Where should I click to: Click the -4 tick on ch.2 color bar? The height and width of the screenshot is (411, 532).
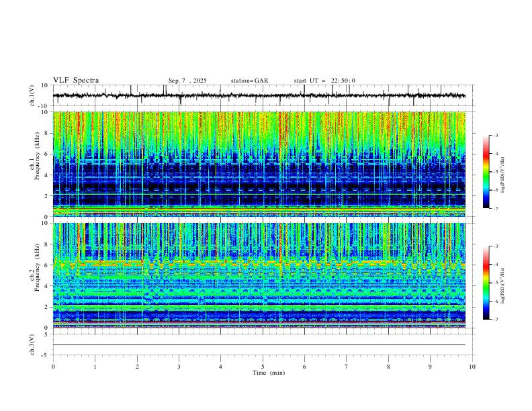(x=495, y=264)
